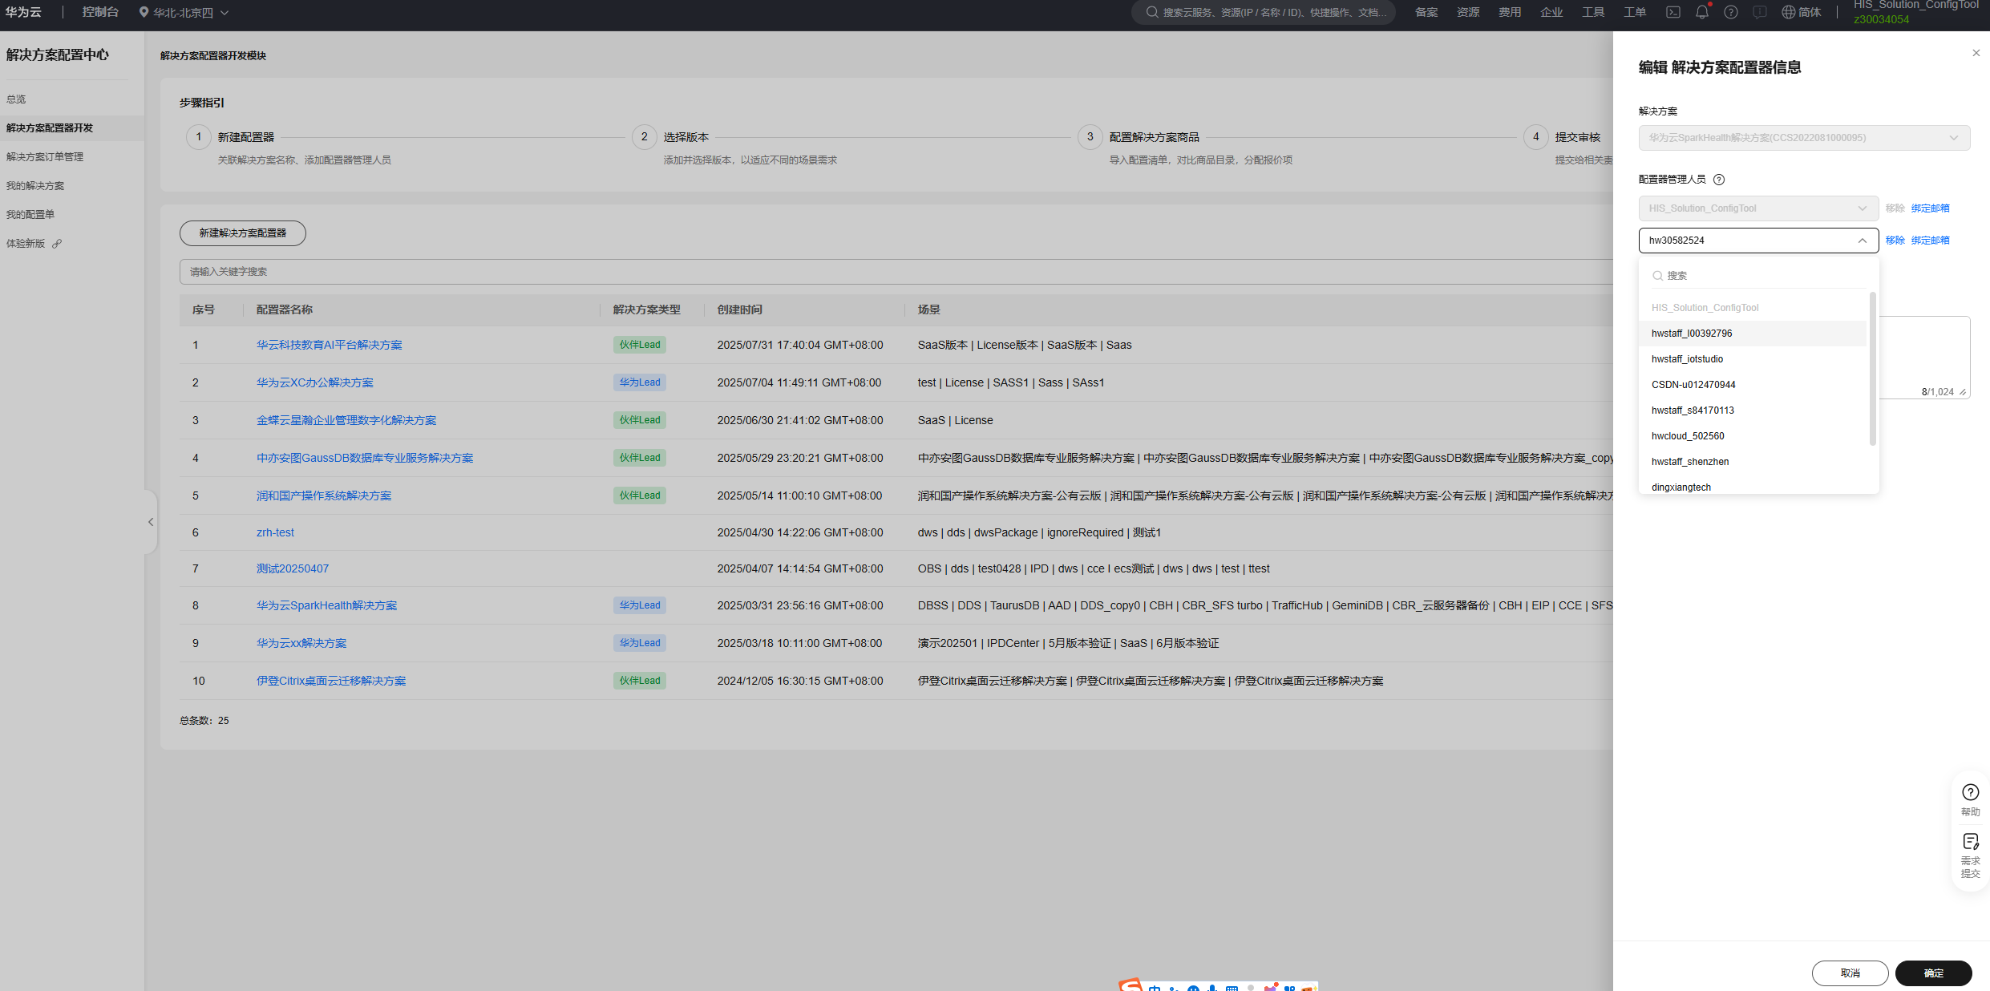Select hwcloud_502560 from the list
Screen dimensions: 1990x991
[1753, 436]
